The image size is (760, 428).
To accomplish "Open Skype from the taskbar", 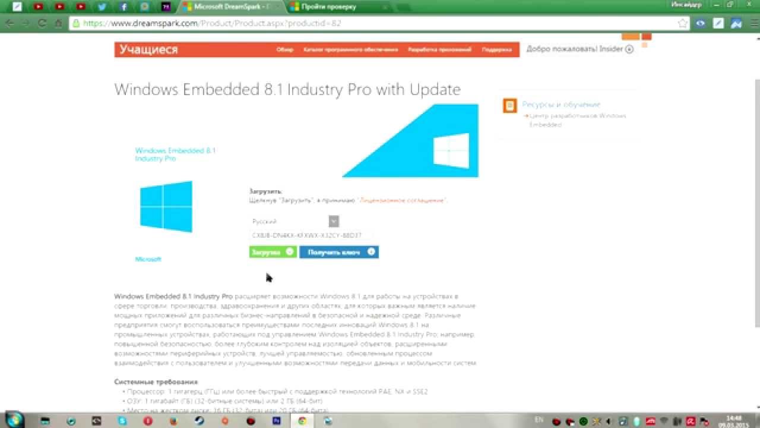I will pos(122,420).
